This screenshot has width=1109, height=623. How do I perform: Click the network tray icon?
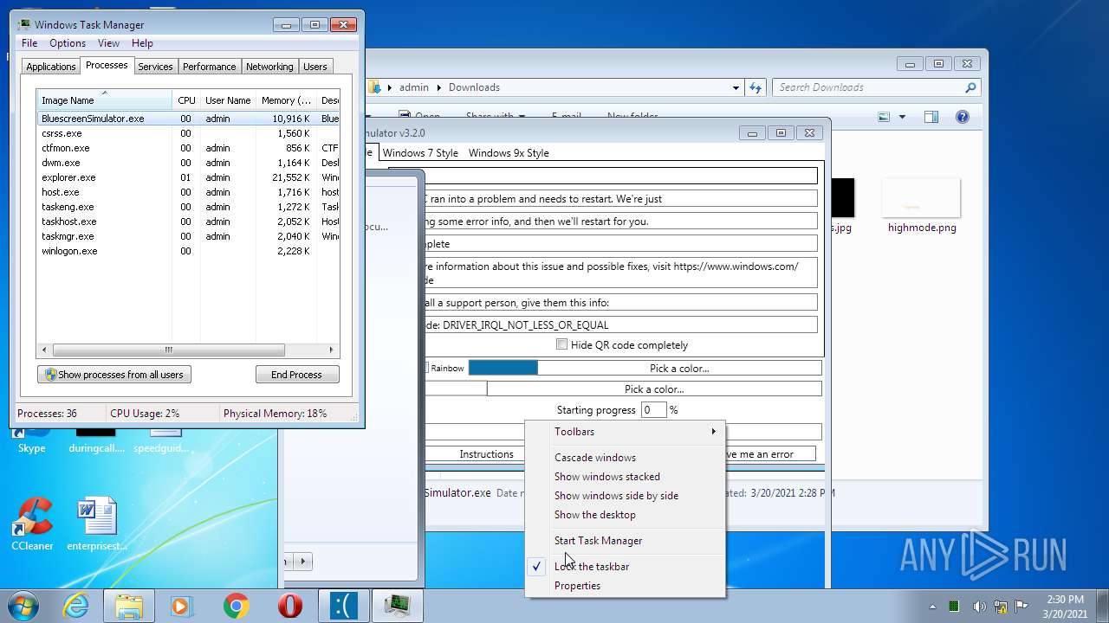coord(1001,607)
